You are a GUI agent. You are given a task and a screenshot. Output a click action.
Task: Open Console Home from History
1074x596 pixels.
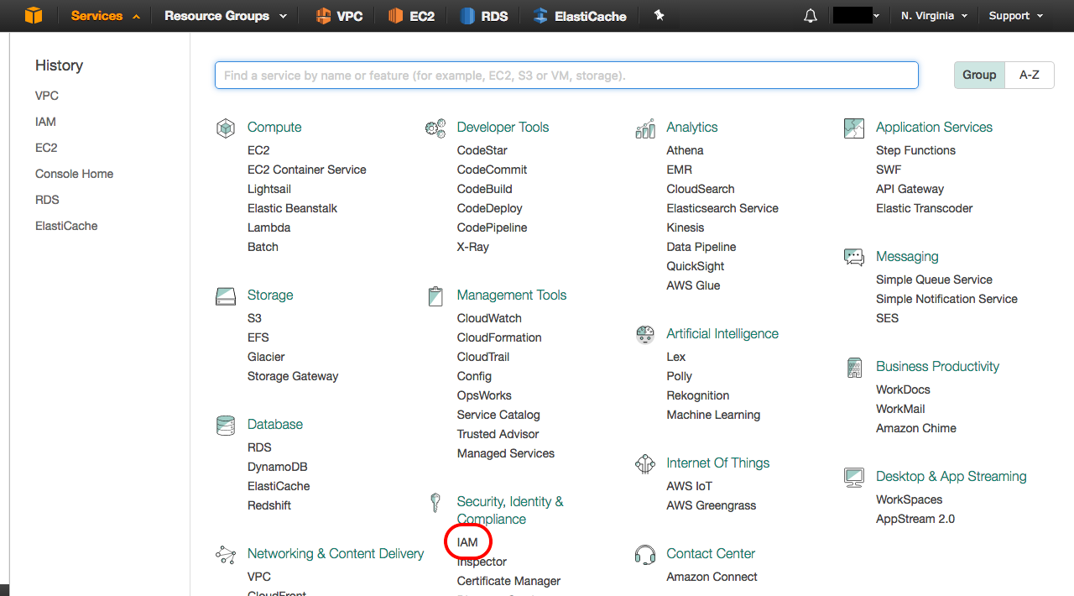[74, 174]
